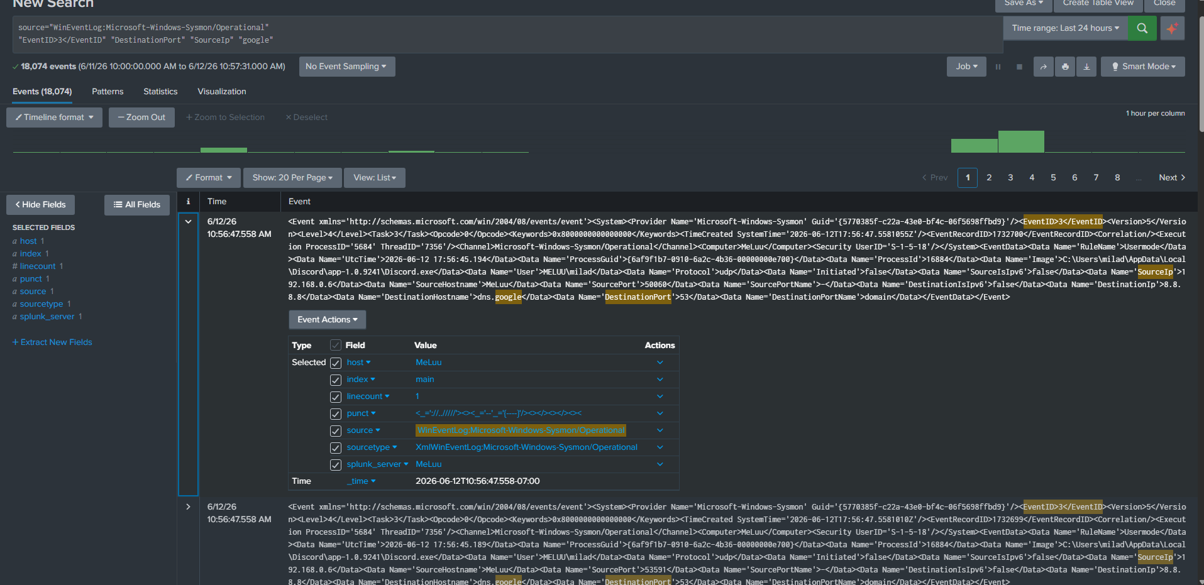Open the Format dropdown
This screenshot has width=1204, height=585.
pos(208,178)
